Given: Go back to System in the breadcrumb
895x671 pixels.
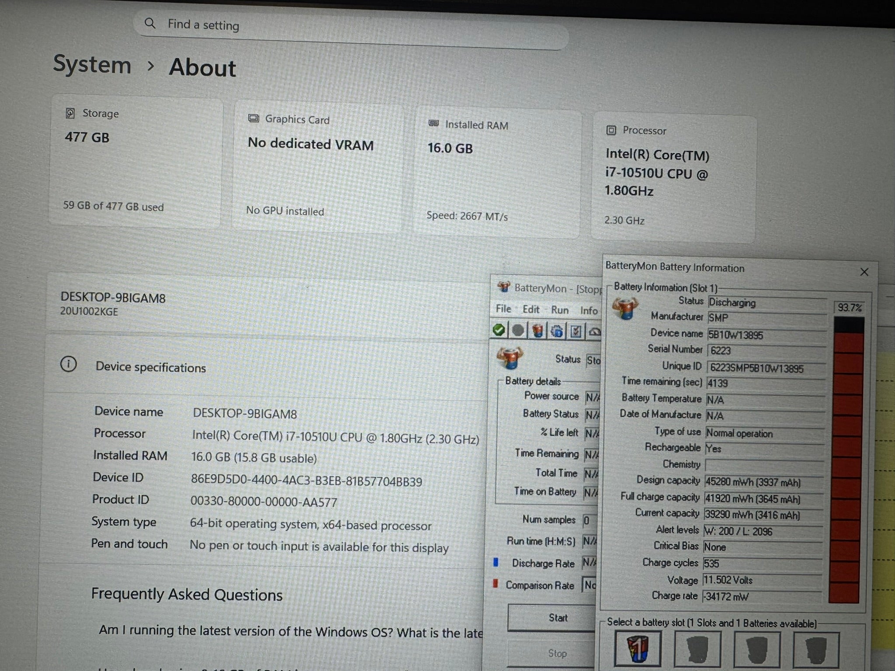Looking at the screenshot, I should point(92,65).
